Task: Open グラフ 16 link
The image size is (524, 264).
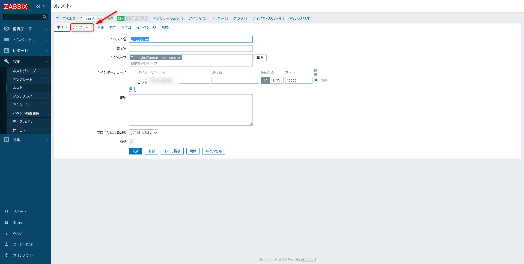Action: pyautogui.click(x=240, y=19)
